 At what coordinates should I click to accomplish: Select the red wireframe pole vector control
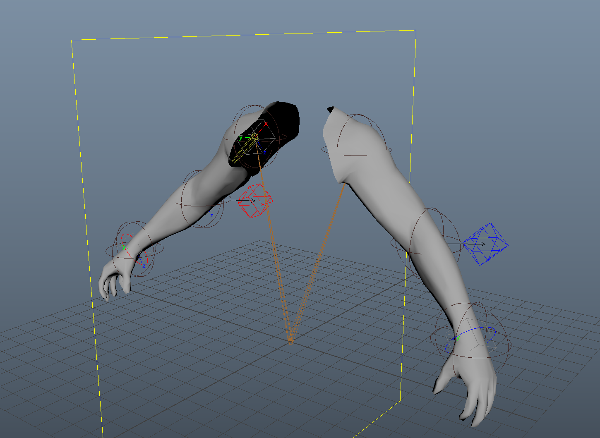point(255,201)
